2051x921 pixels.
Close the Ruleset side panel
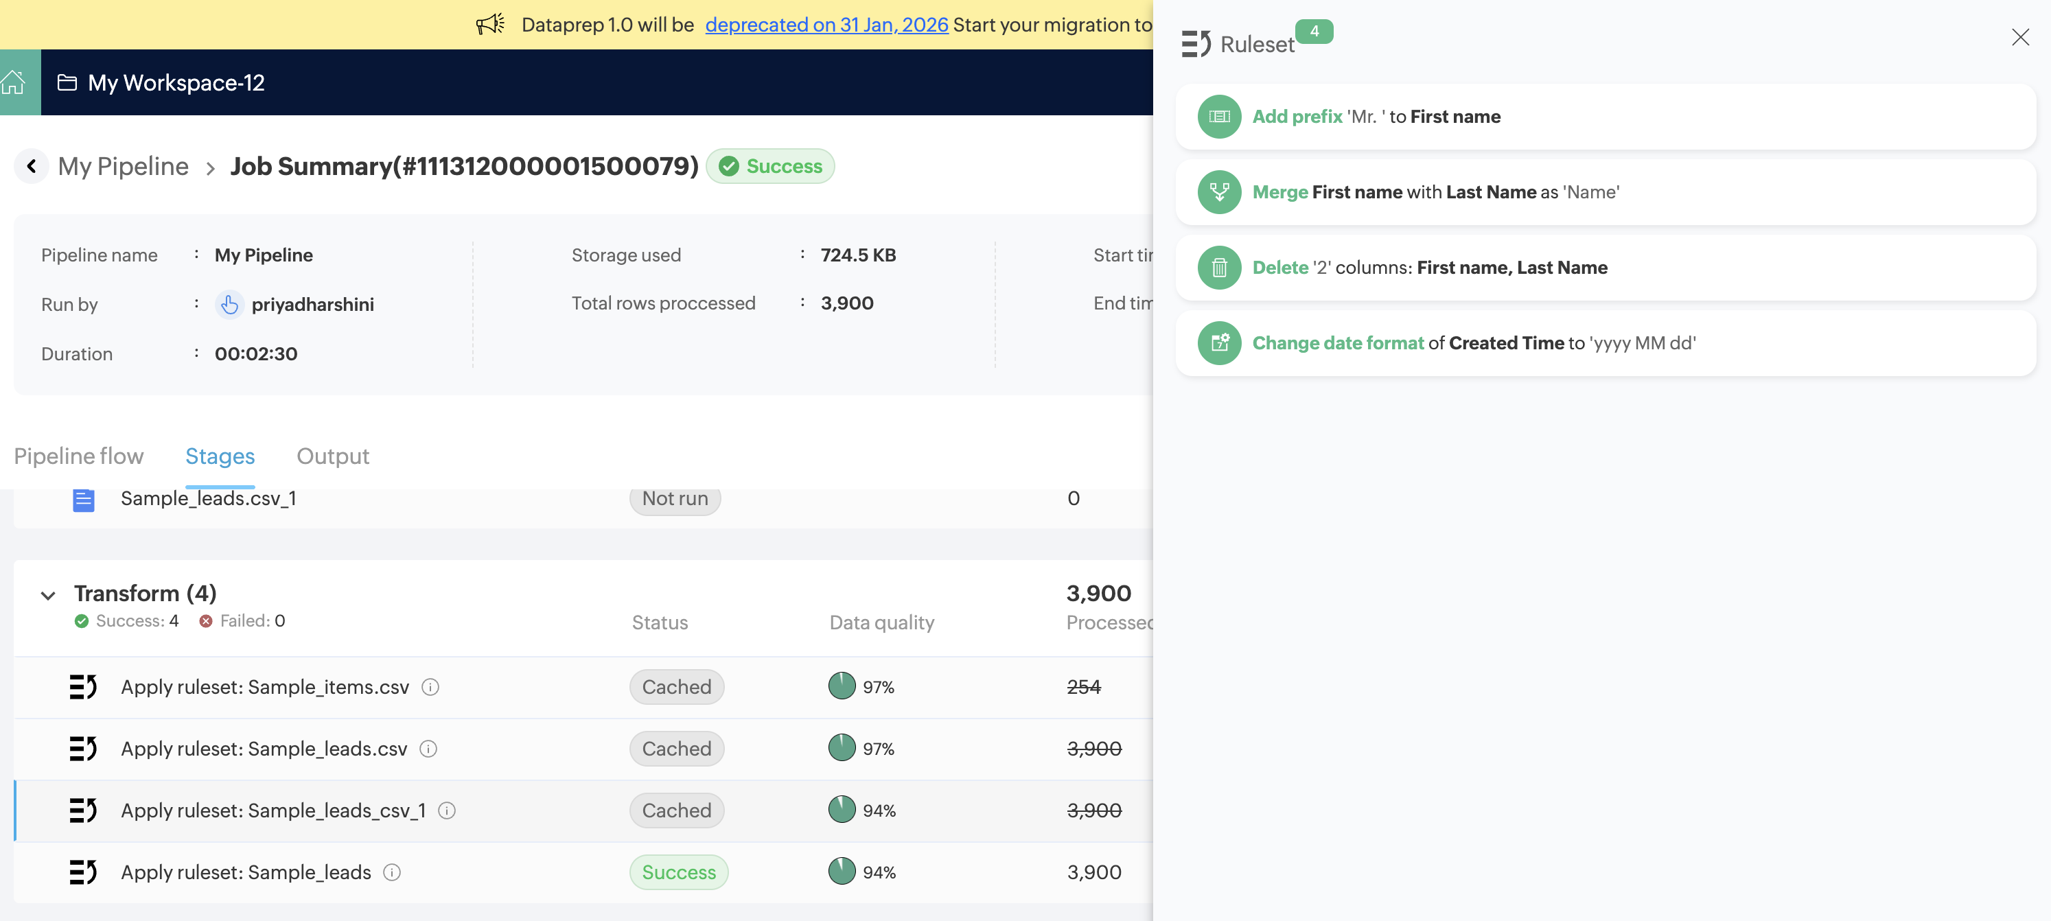2020,38
